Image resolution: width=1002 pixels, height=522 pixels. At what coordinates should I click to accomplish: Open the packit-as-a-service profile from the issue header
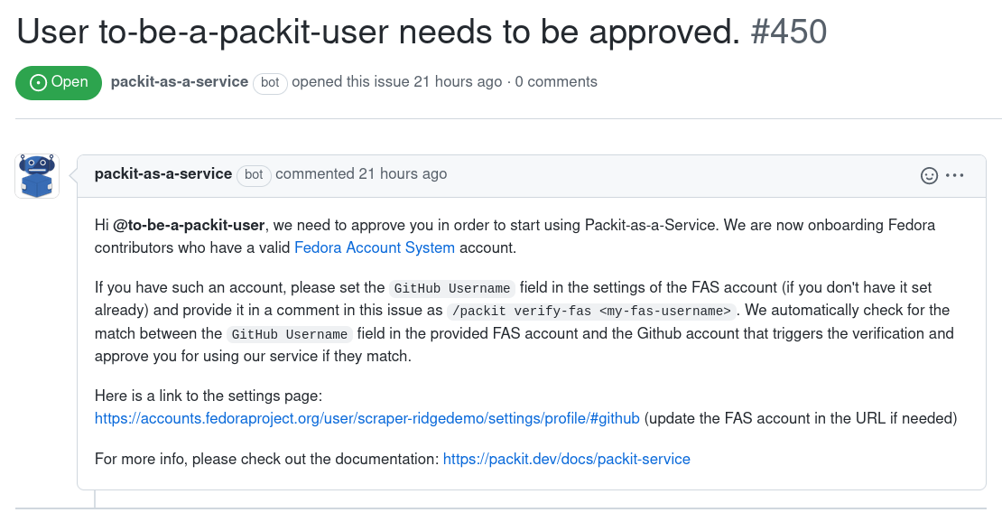point(179,82)
